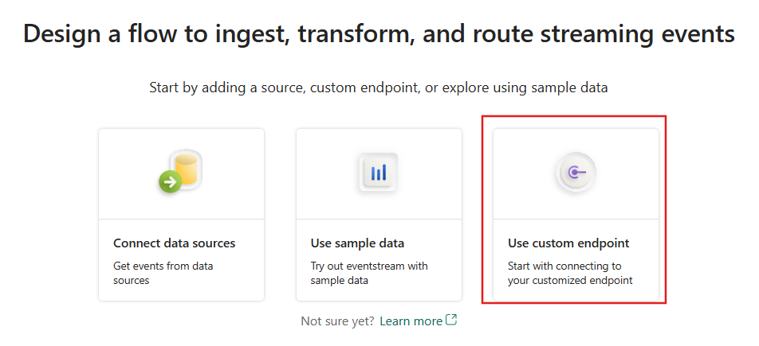The width and height of the screenshot is (759, 346).
Task: Click 'Start with connecting to your customized endpoint' text
Action: tap(570, 273)
